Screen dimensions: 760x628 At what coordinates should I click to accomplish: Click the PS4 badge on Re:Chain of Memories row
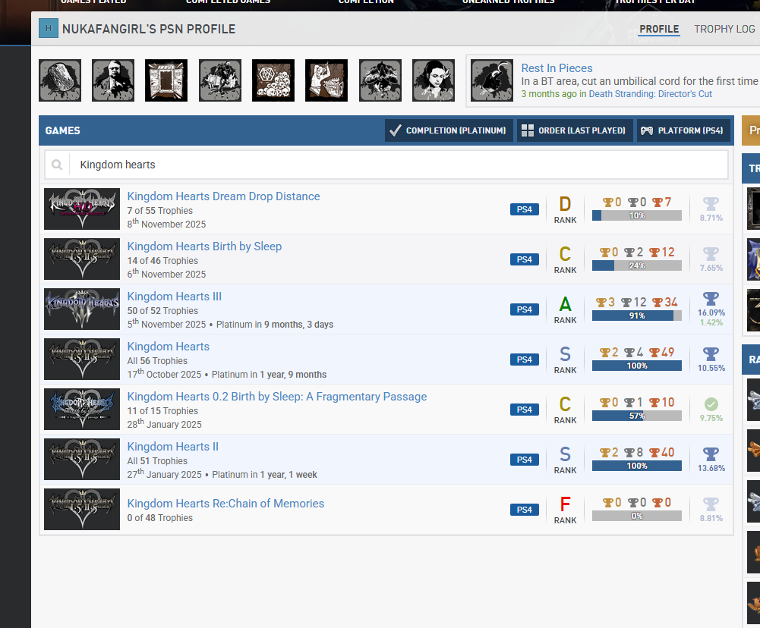pyautogui.click(x=524, y=510)
